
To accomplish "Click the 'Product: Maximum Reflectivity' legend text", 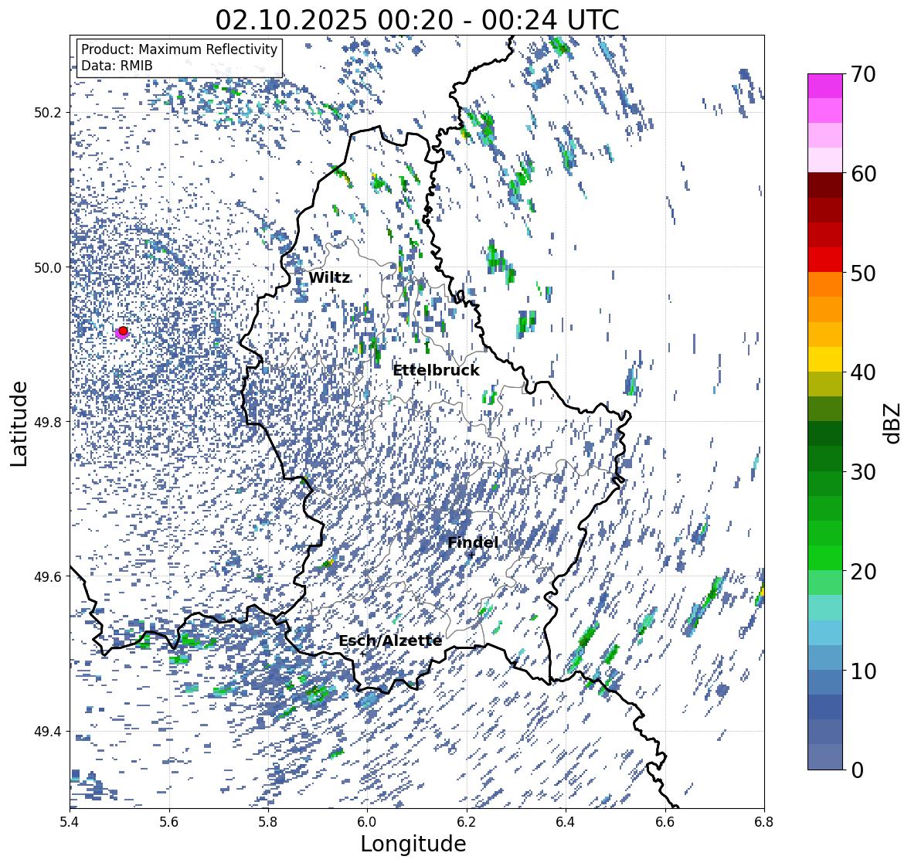I will [x=179, y=49].
